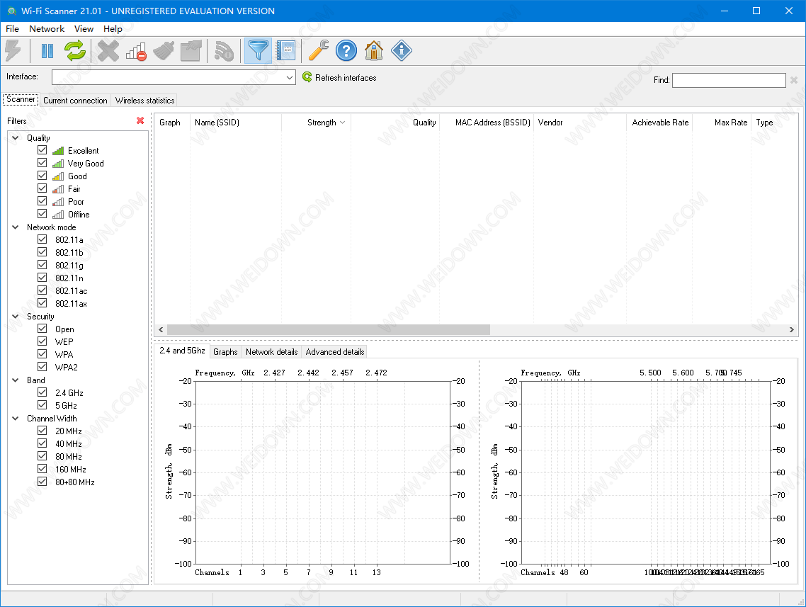Click the Very Good signal bars icon
Viewport: 806px width, 607px height.
click(x=58, y=164)
